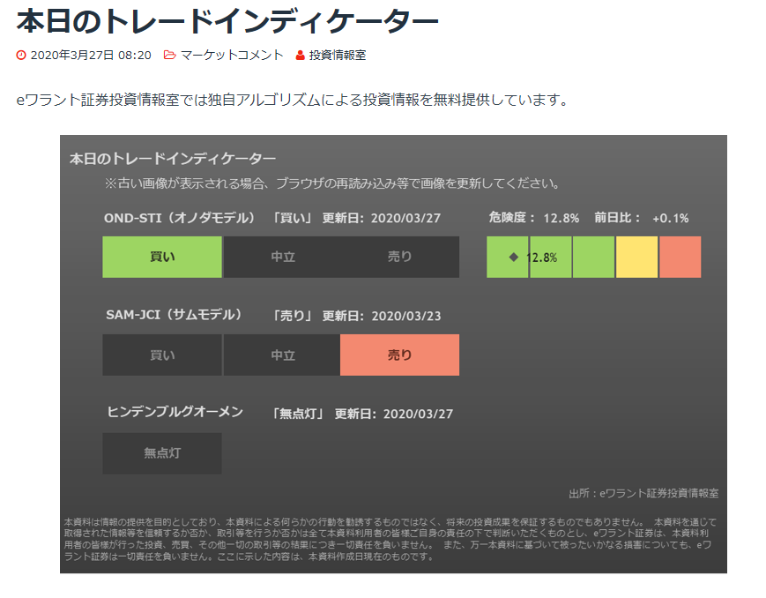Screen dimensions: 766x598
Task: Click the diamond marker in risk gauge
Action: pos(513,258)
